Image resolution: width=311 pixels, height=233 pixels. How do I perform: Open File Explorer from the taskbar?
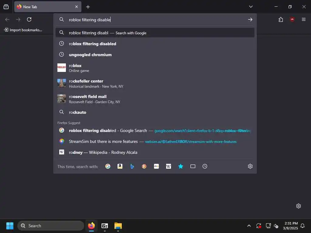(118, 226)
